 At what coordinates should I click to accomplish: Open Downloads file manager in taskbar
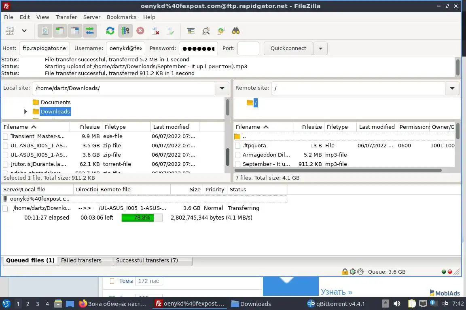pyautogui.click(x=251, y=304)
